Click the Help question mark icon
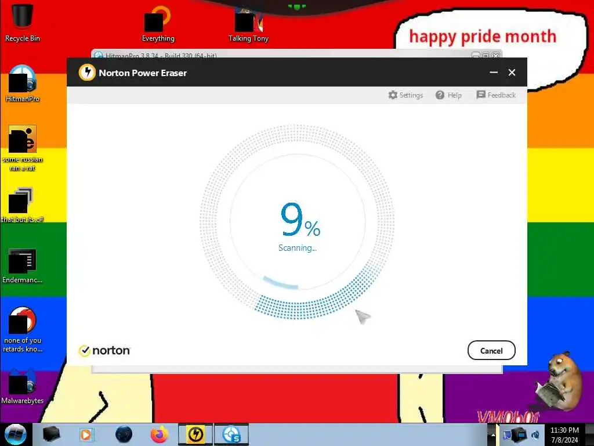 pos(440,95)
